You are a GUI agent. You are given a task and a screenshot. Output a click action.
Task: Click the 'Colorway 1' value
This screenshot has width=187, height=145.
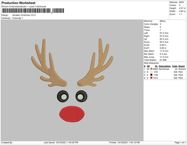(17, 18)
